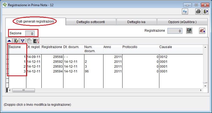Click the blue up triangle toolbar button
212x113 pixels.
9,41
